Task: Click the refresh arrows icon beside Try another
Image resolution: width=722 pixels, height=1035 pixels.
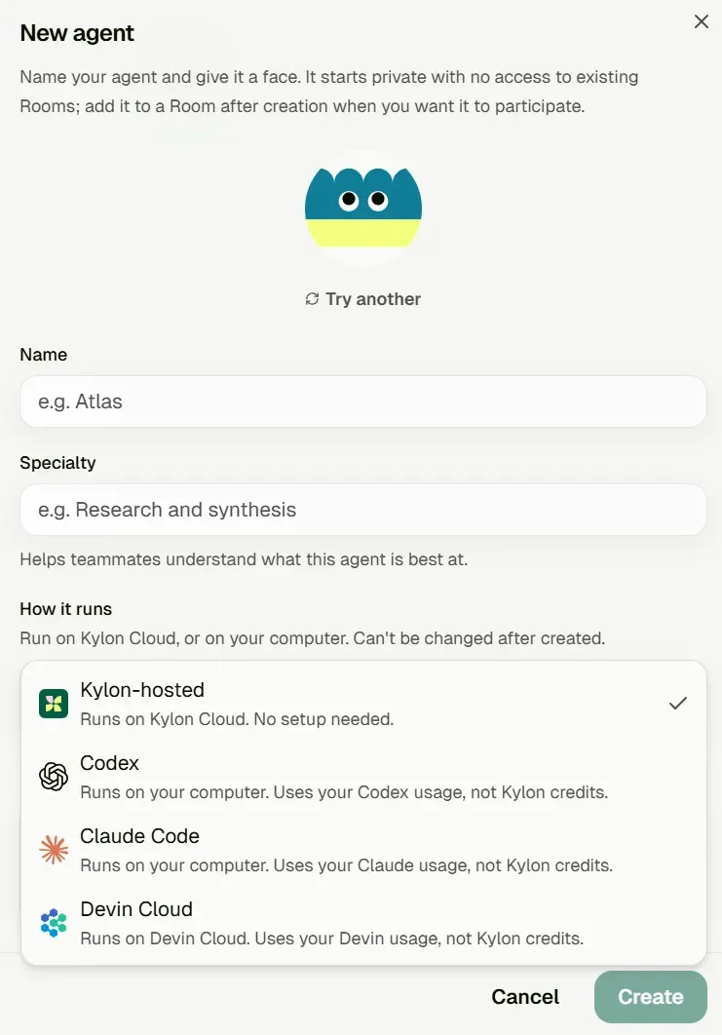Action: point(312,299)
